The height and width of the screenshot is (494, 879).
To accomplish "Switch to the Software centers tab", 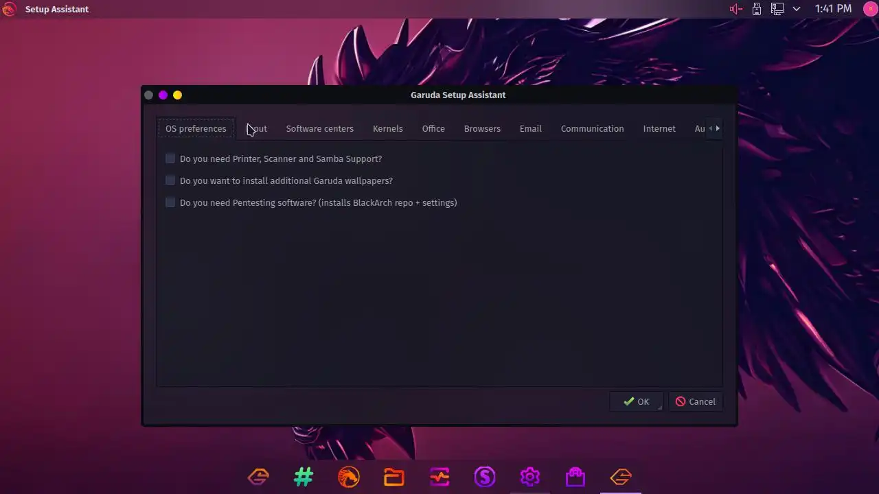I will point(319,128).
